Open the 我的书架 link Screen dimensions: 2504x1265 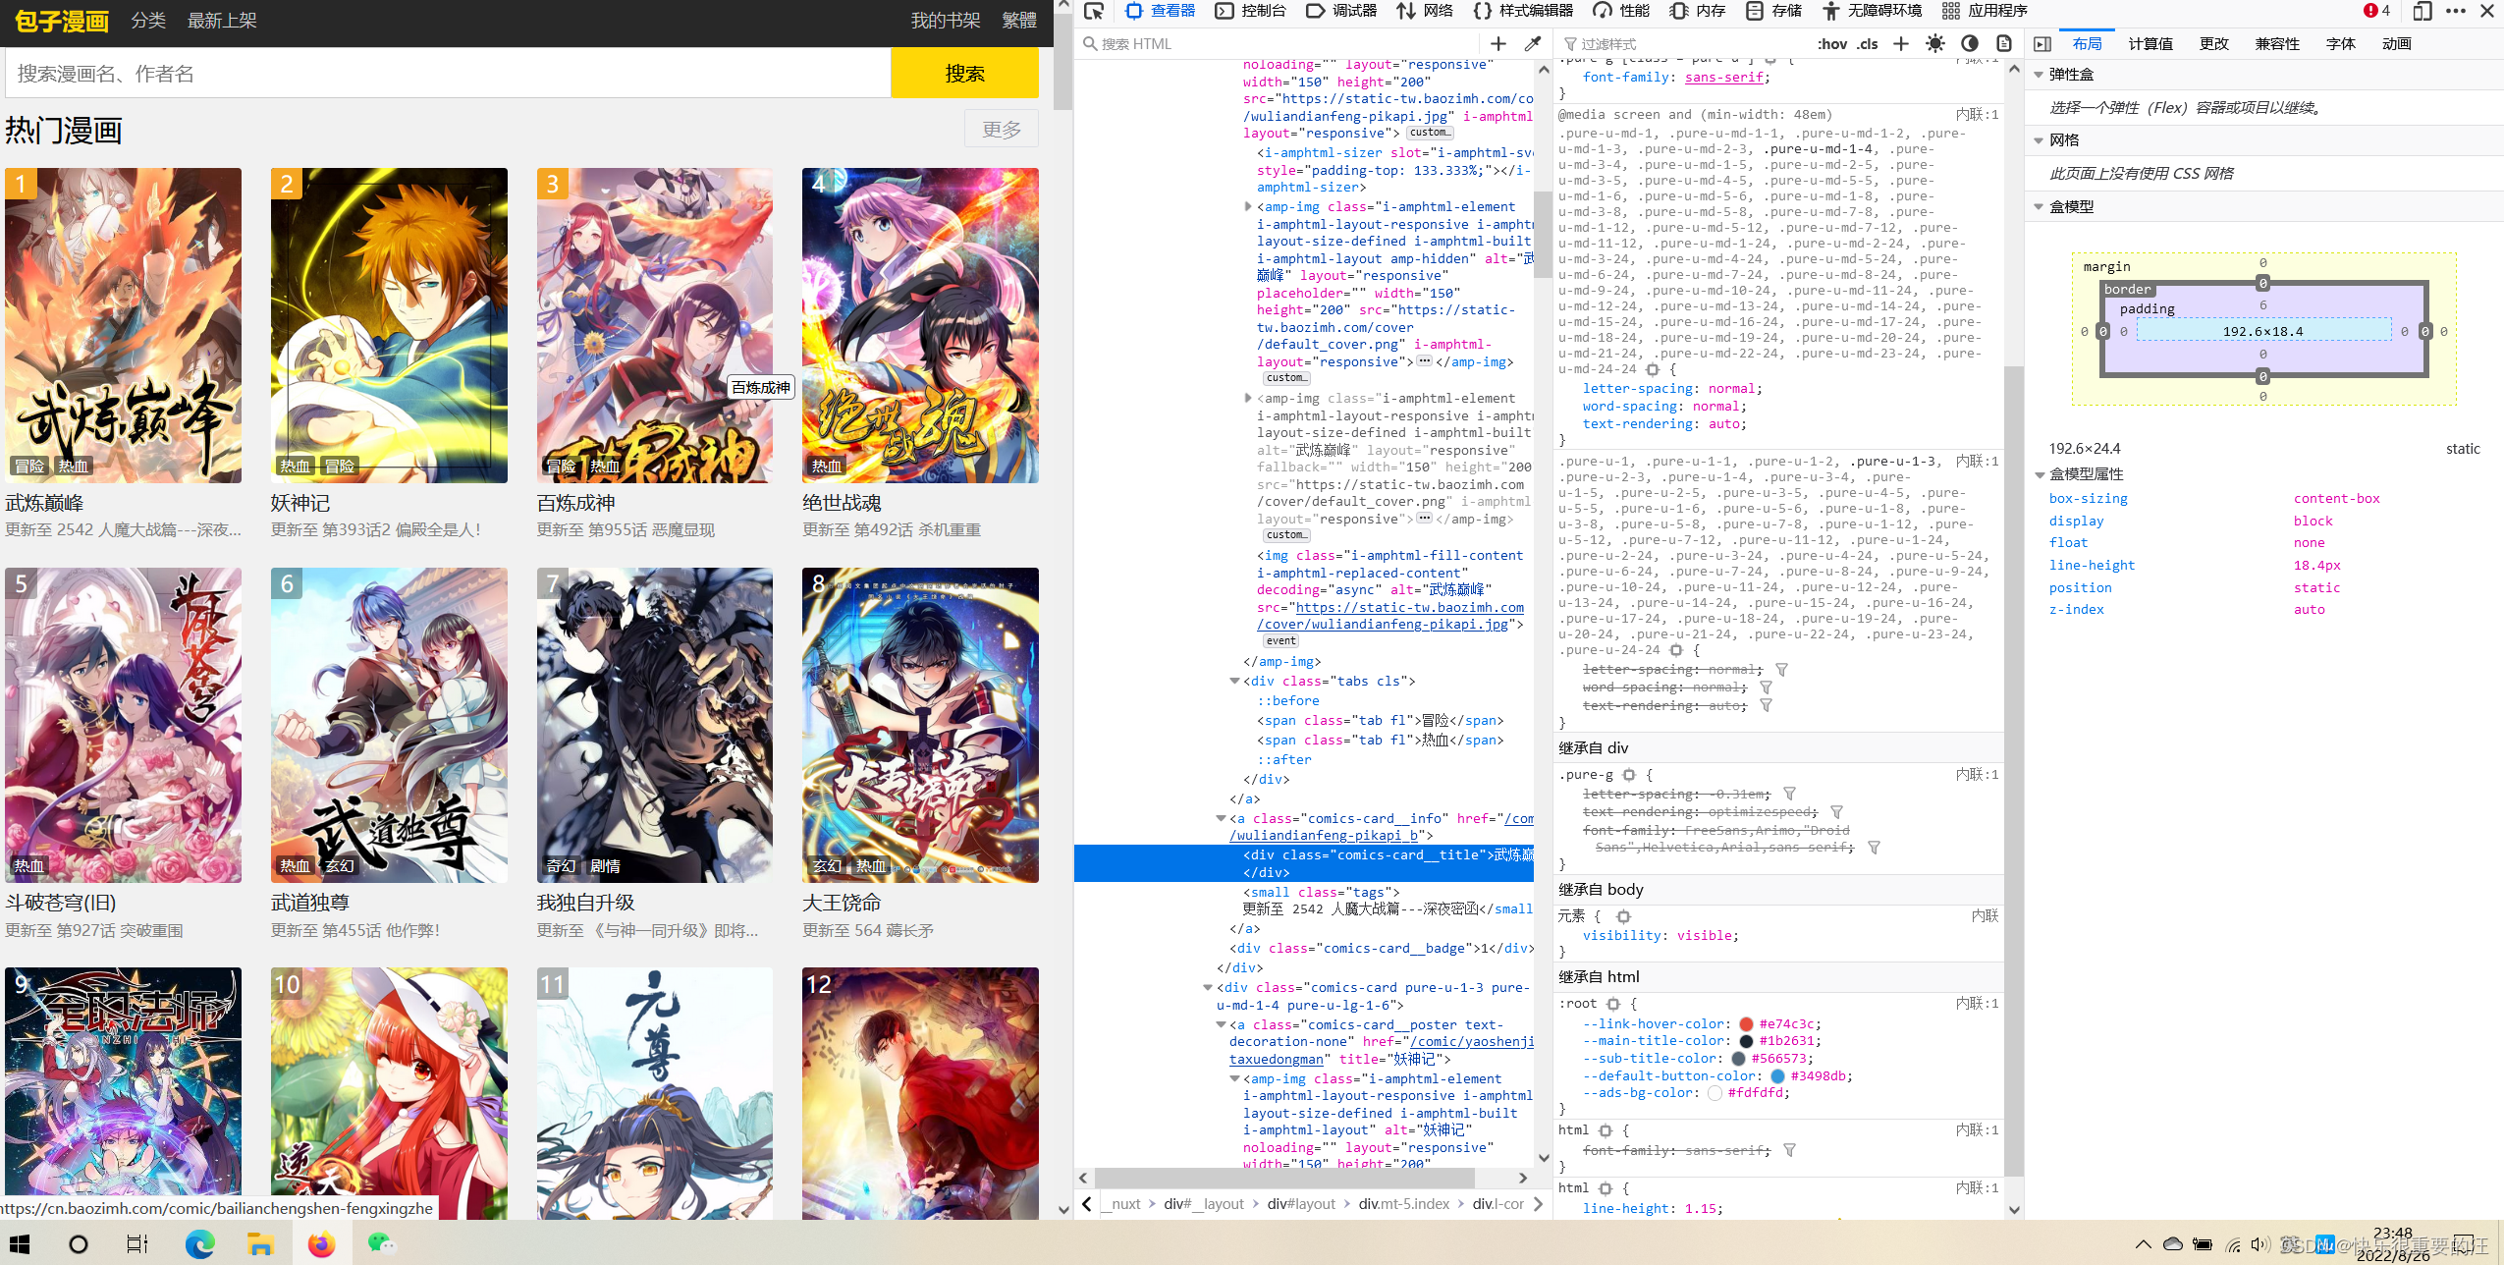pos(945,21)
